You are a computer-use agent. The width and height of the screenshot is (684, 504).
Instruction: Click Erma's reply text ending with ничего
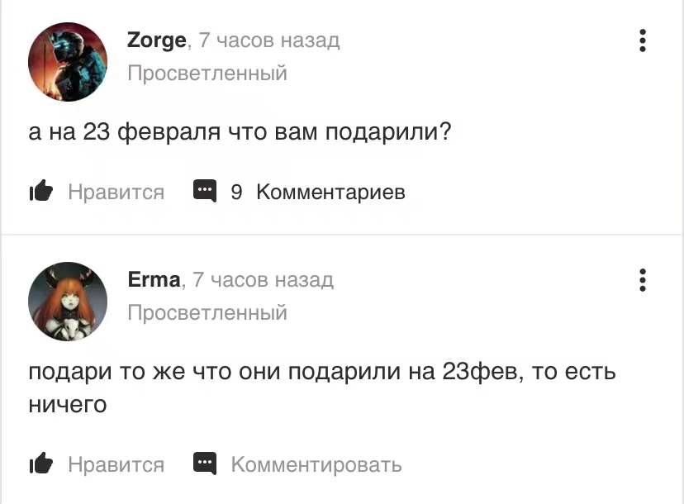pos(322,388)
